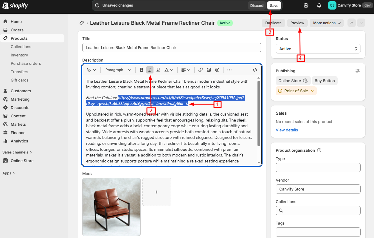Switch the description editor to code view

coord(255,70)
